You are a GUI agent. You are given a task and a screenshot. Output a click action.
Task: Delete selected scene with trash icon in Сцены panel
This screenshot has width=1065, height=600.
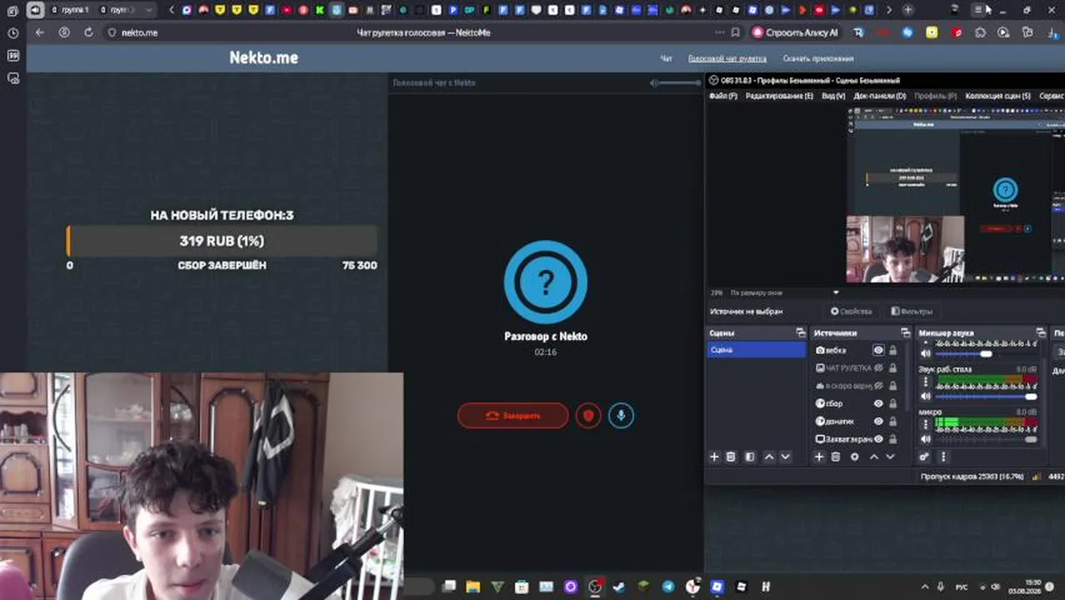point(731,457)
